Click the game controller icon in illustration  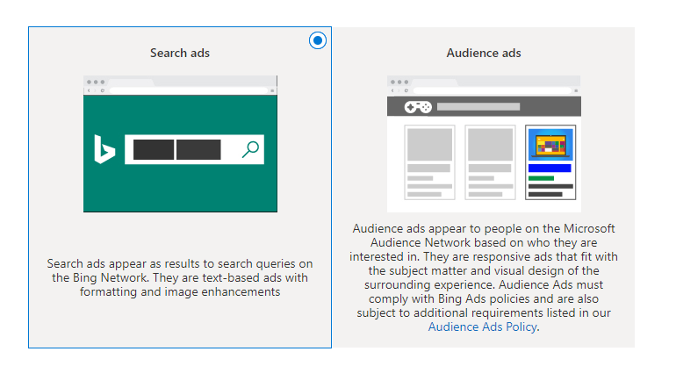click(418, 106)
